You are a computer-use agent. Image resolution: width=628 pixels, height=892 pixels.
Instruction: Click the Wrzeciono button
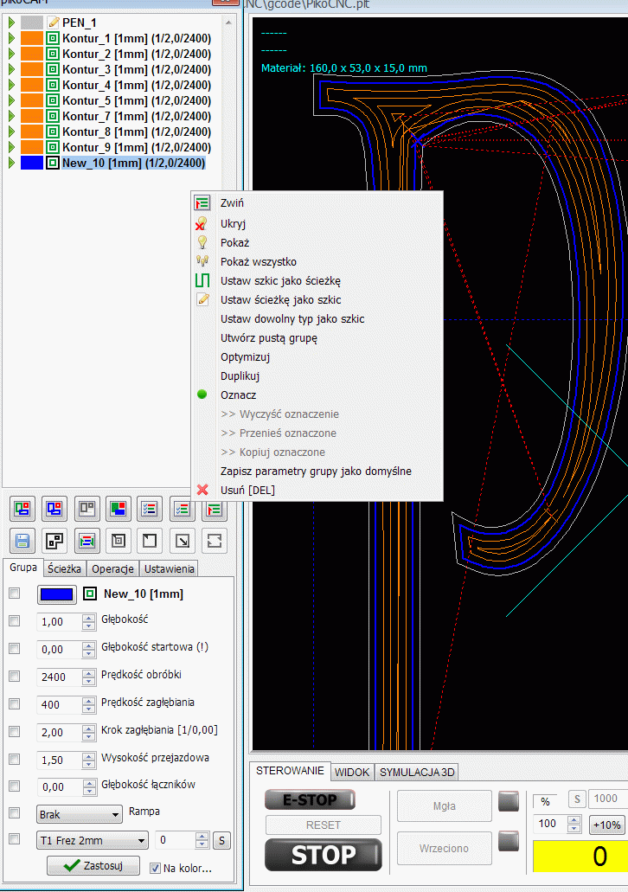click(445, 848)
